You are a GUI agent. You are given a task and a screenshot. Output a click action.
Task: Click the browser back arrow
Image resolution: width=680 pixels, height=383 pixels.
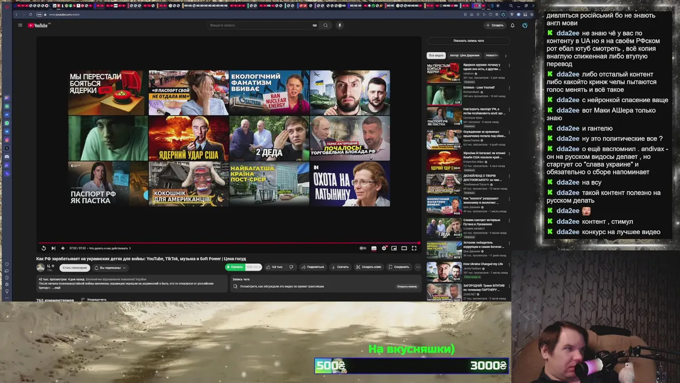(17, 14)
